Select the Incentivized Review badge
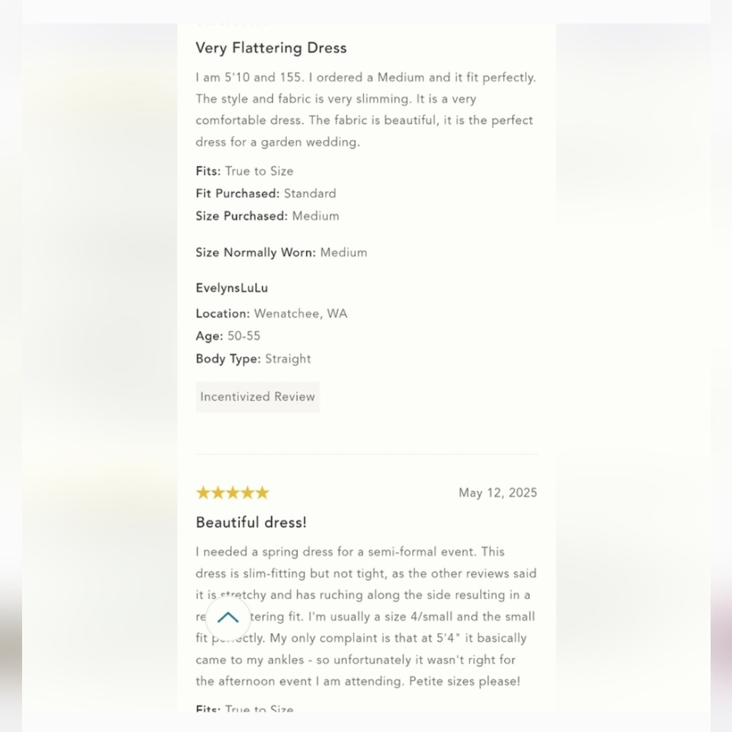The height and width of the screenshot is (732, 732). click(258, 397)
